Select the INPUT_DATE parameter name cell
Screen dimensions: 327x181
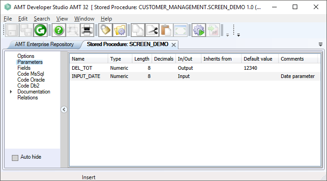(x=89, y=76)
